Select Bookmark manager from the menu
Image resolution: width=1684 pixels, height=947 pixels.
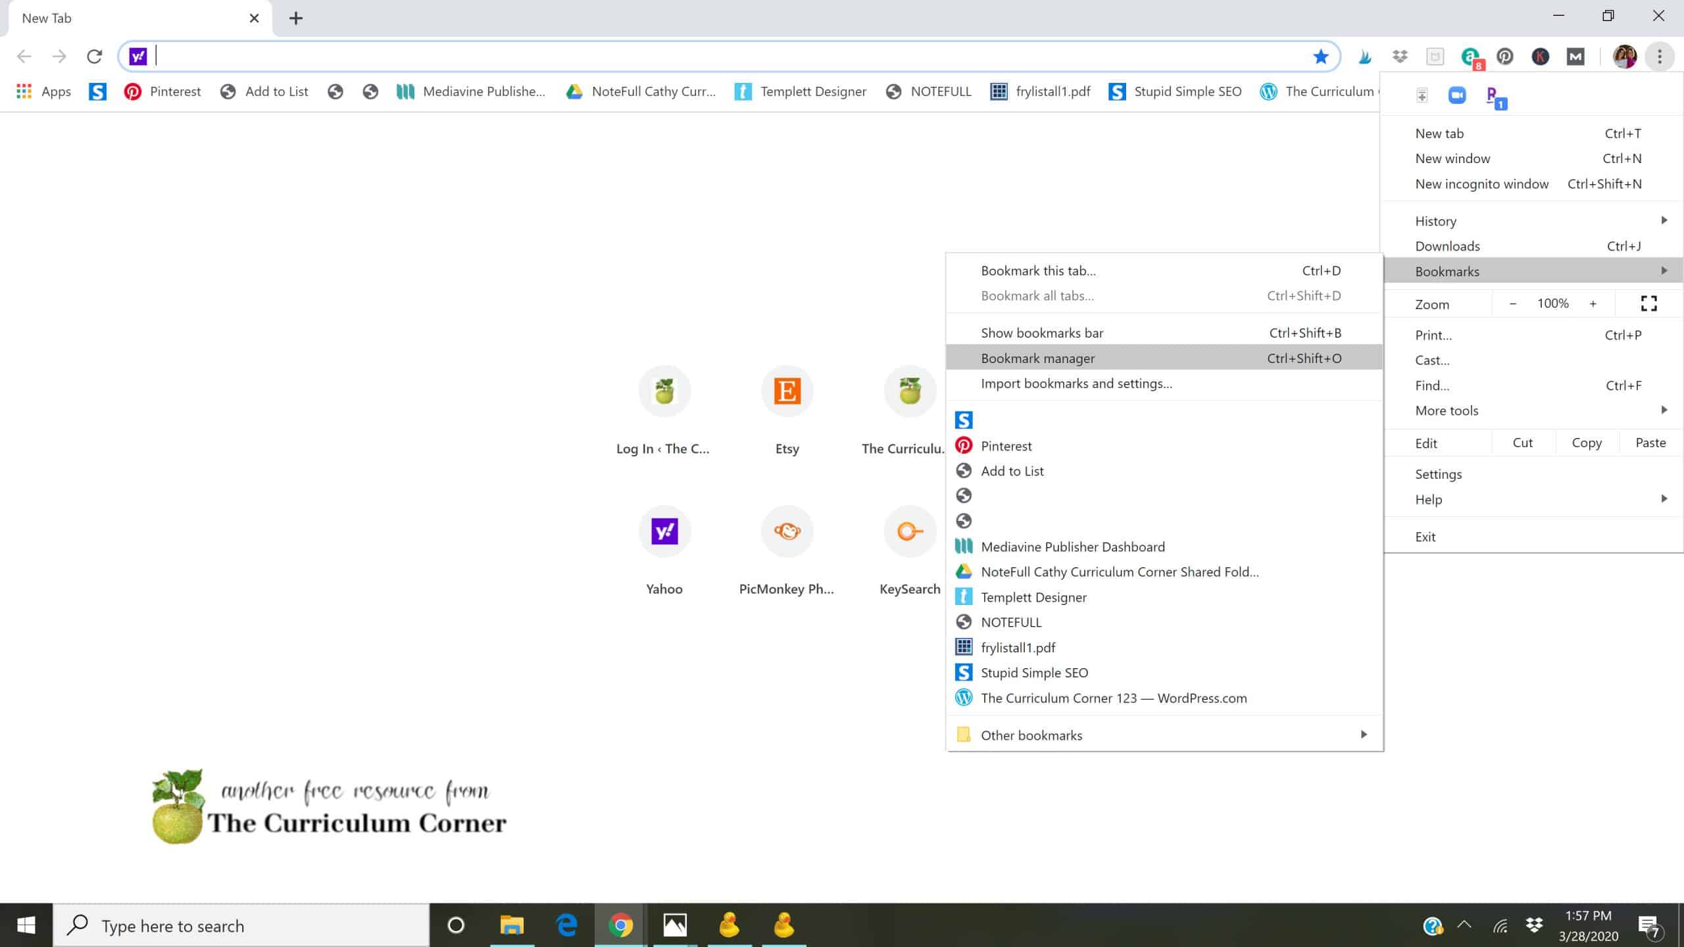pos(1037,358)
